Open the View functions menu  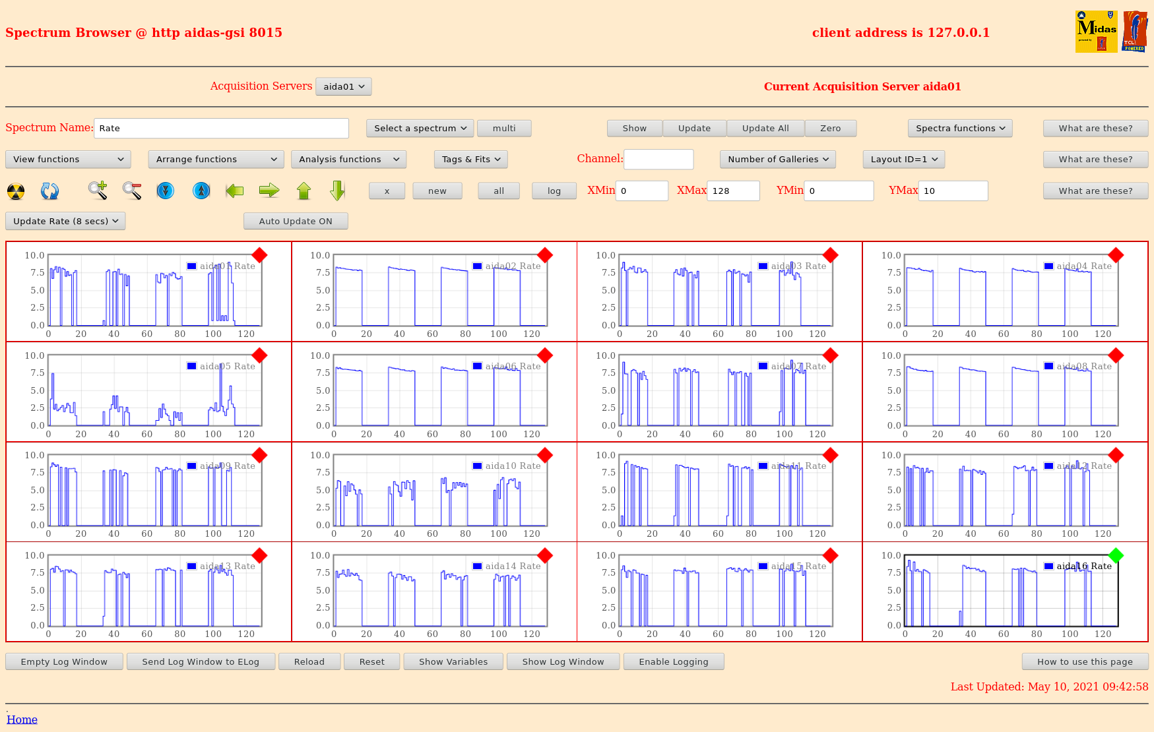click(68, 160)
